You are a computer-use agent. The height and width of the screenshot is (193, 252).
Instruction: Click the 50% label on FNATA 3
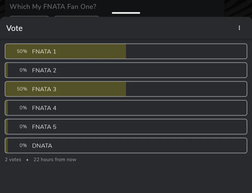tap(22, 89)
